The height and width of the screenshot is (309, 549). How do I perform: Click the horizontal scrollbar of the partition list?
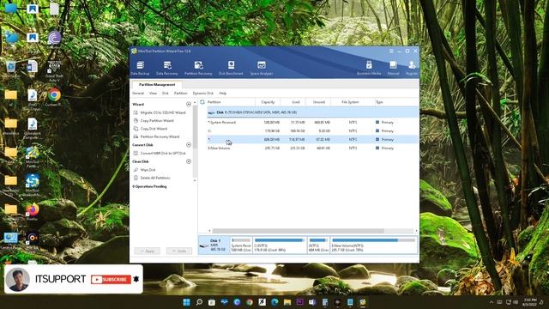coord(298,231)
